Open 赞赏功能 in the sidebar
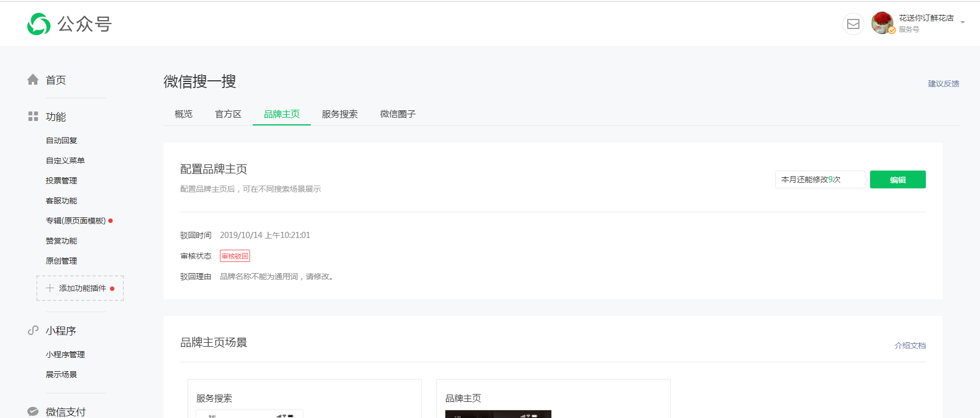 click(x=61, y=241)
